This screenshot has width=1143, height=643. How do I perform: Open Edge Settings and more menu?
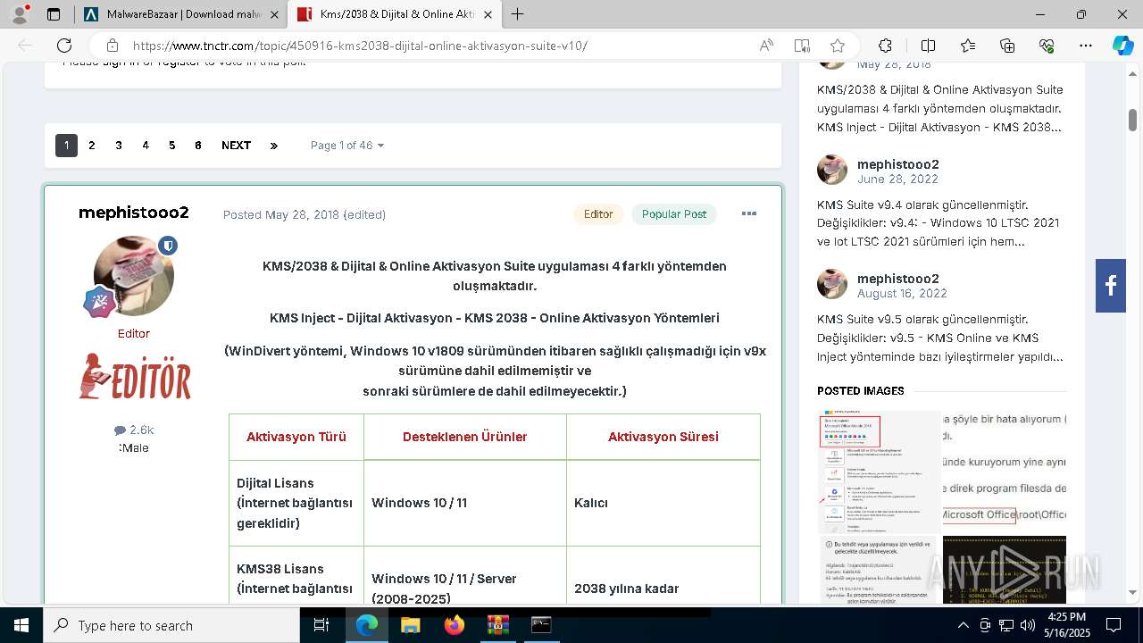tap(1086, 46)
